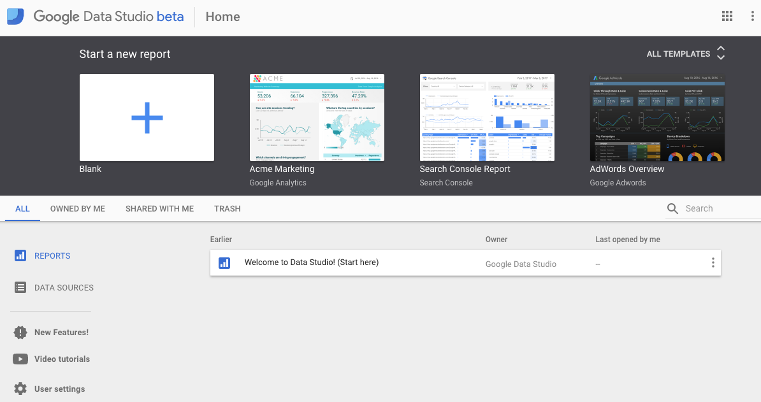Click the Reports bar chart sidebar icon
The width and height of the screenshot is (761, 402).
[20, 255]
